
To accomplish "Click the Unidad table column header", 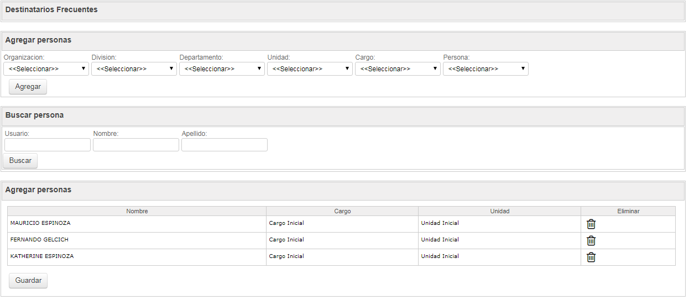I will tap(500, 211).
